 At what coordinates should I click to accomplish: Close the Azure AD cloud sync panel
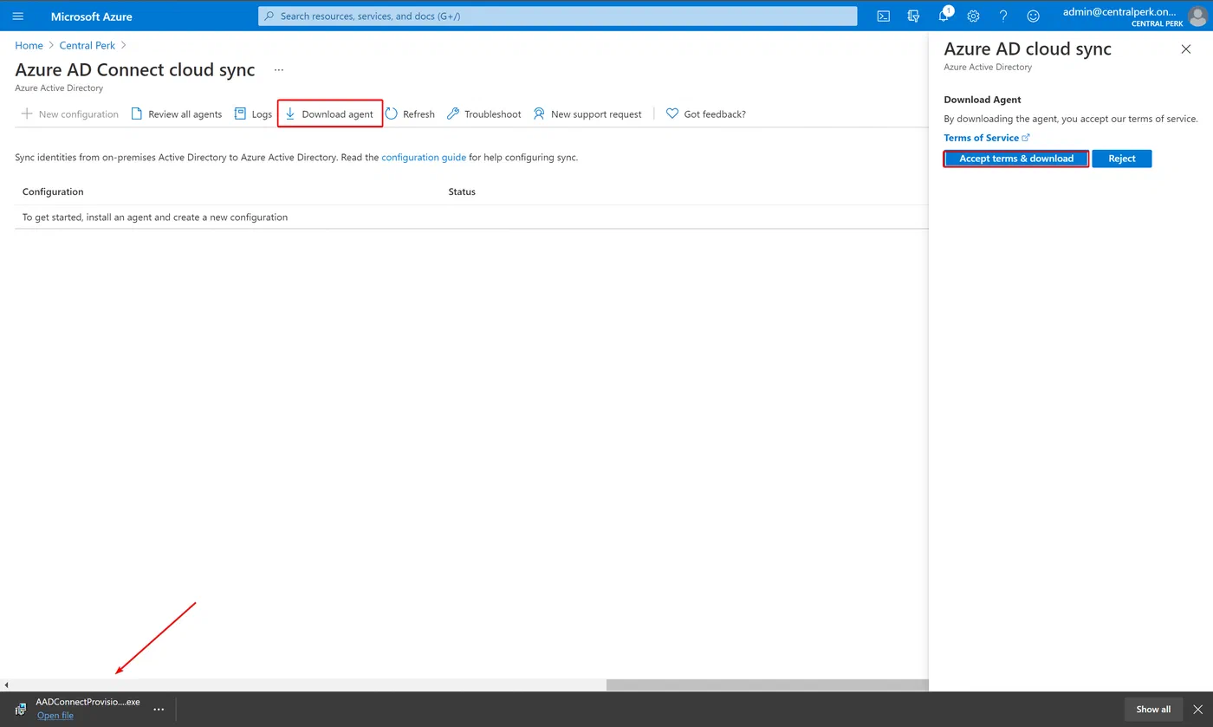(1186, 49)
